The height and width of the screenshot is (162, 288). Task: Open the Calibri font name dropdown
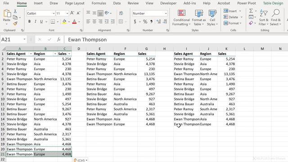pyautogui.click(x=54, y=13)
